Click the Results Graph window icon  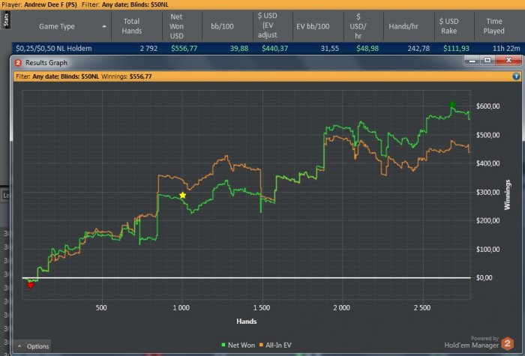(x=18, y=63)
